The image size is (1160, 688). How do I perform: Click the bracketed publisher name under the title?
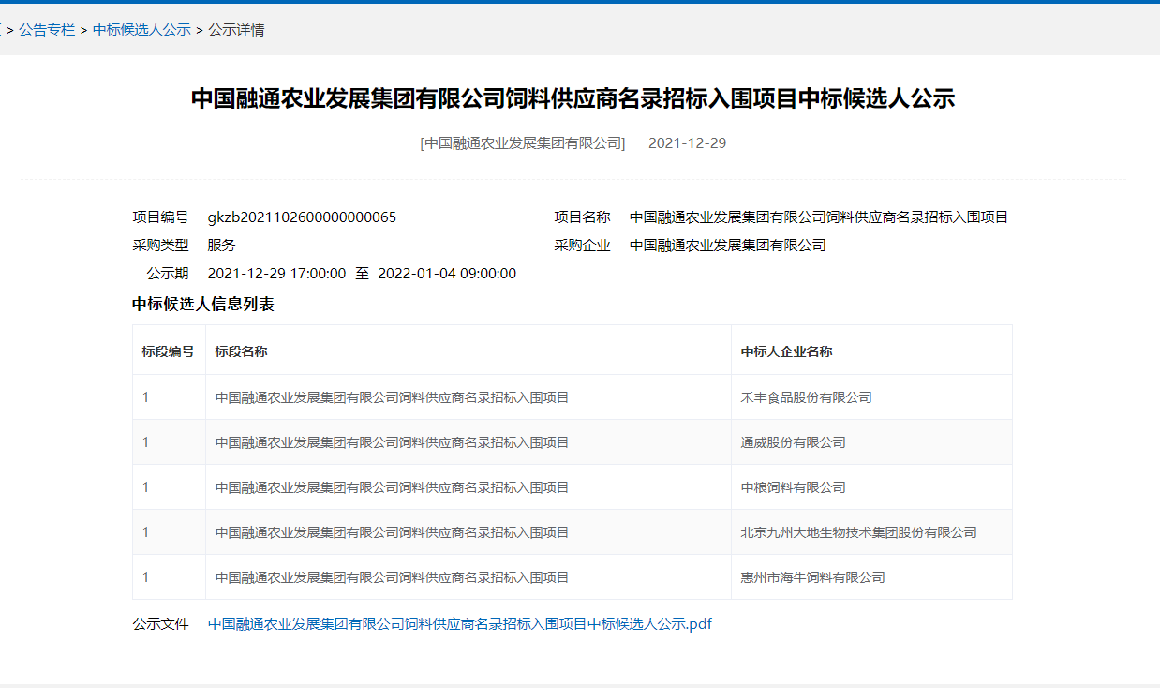tap(522, 143)
